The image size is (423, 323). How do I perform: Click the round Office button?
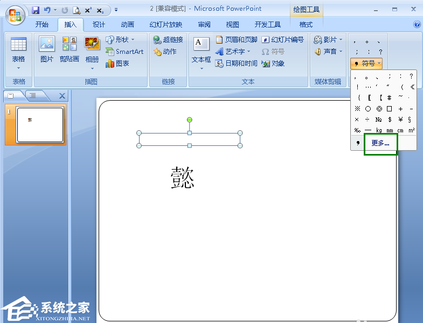(15, 14)
